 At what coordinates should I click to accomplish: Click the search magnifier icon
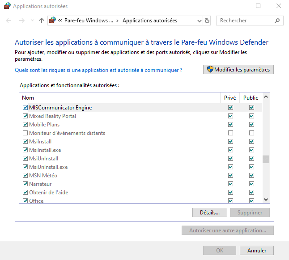click(x=277, y=21)
